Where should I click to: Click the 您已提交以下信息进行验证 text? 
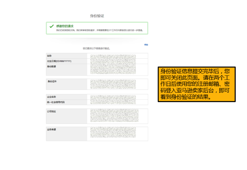pos(97,49)
